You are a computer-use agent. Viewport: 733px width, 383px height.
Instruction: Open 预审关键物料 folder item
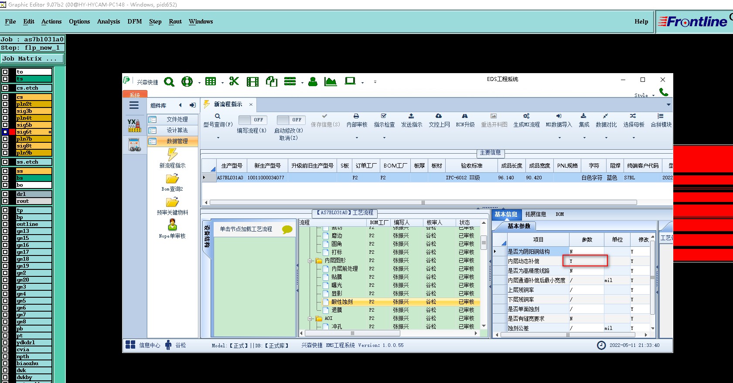172,206
